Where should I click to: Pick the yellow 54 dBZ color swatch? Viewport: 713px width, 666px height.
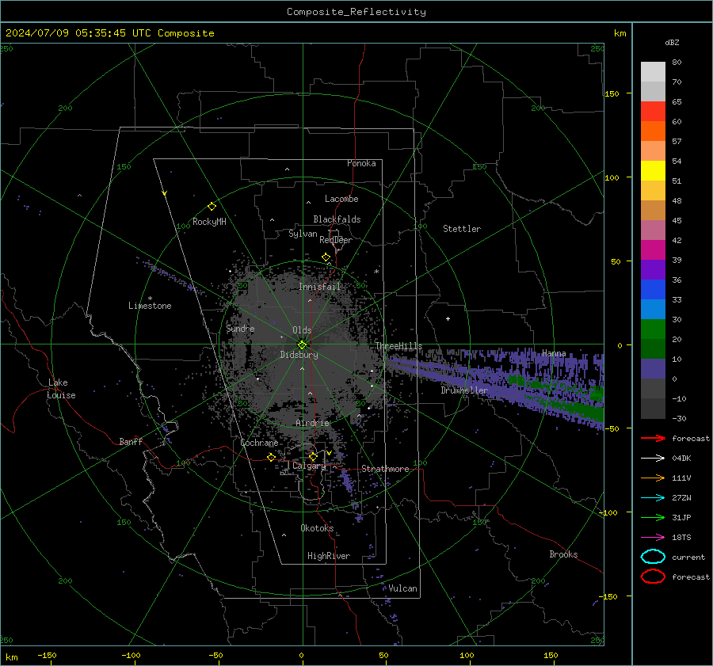653,170
